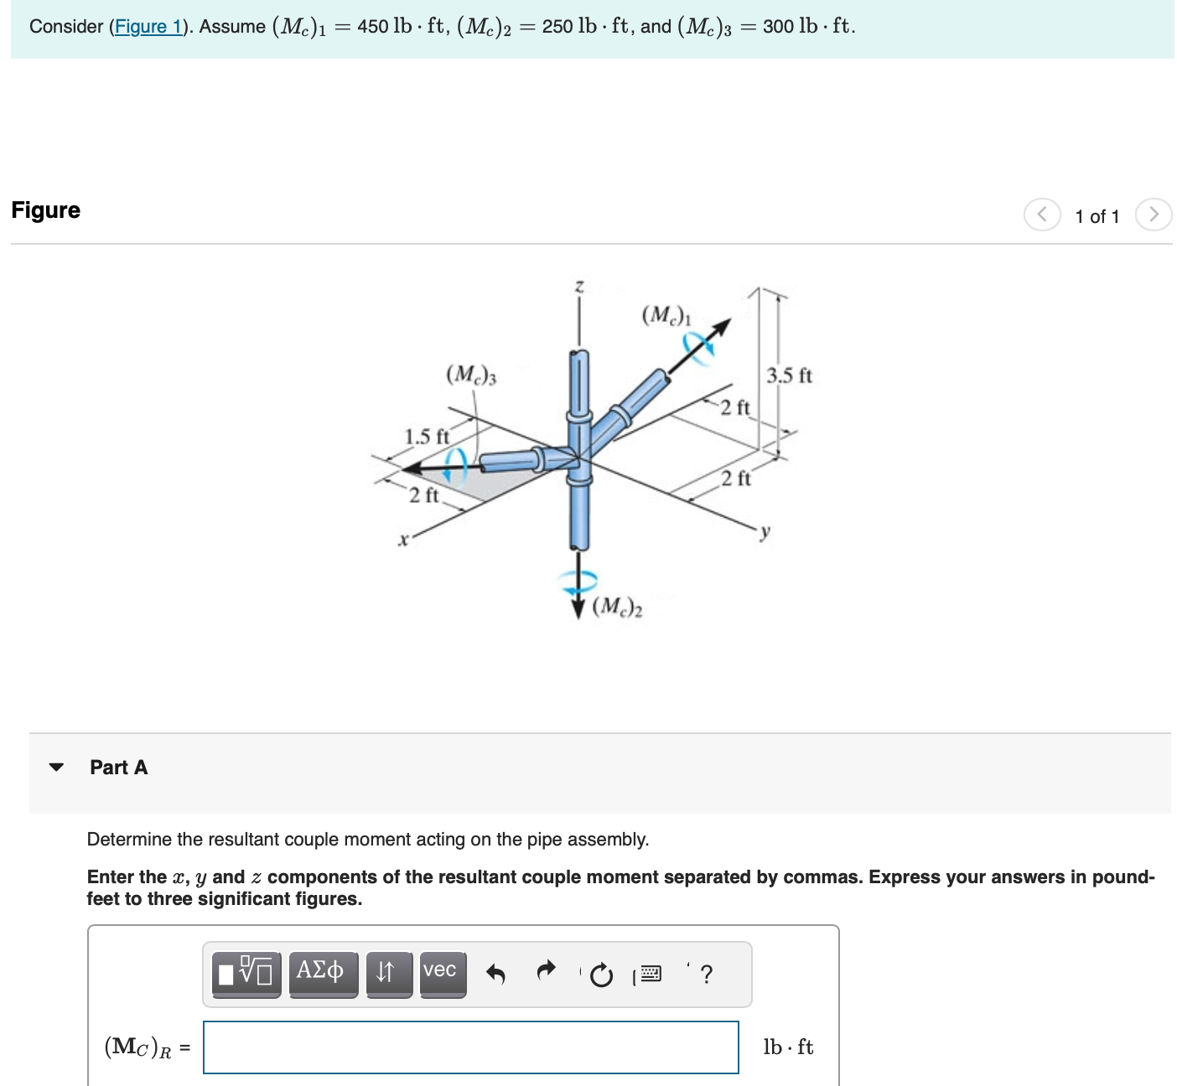Click the lb·ft units label
The width and height of the screenshot is (1177, 1086).
[x=788, y=1047]
